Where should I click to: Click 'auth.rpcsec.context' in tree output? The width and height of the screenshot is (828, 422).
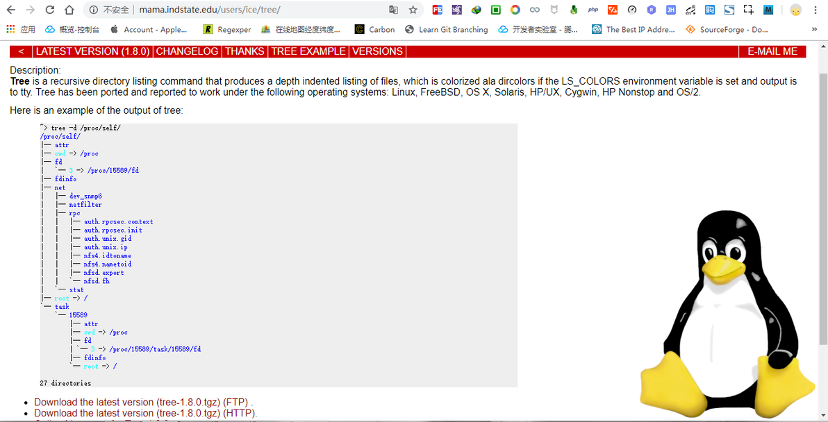click(118, 221)
